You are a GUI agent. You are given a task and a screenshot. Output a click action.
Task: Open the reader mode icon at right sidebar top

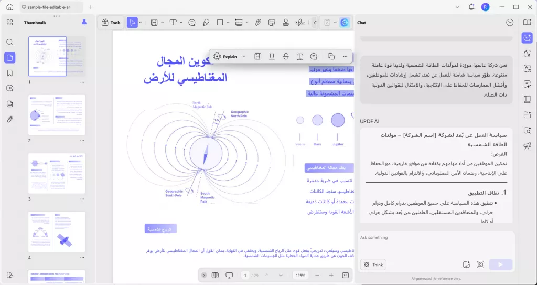coord(527,22)
